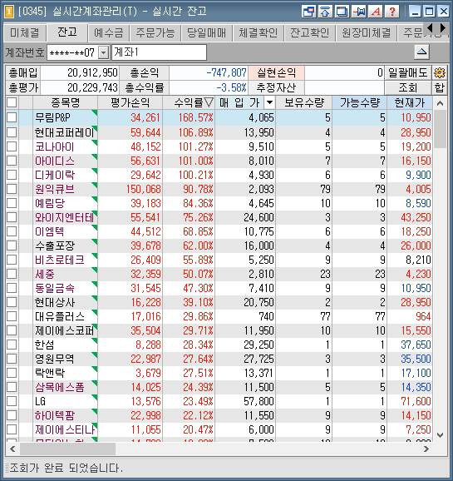Screen dimensions: 453x481
Task: Click the vertical scrollbar down arrow
Action: pos(441,435)
